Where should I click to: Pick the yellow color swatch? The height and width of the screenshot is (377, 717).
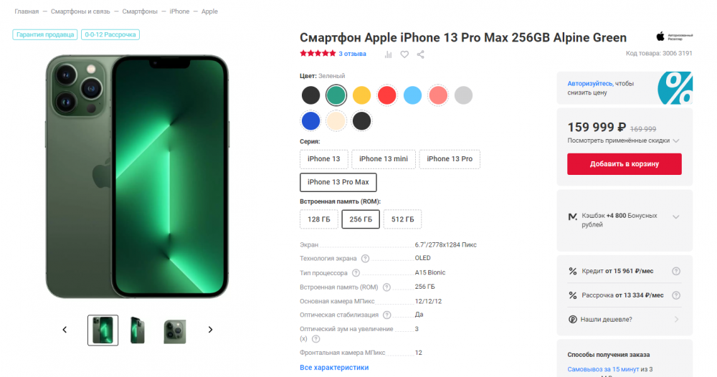click(x=361, y=95)
